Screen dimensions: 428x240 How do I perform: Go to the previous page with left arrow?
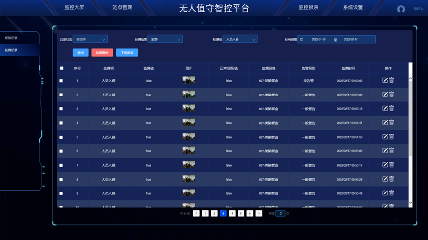[x=196, y=213]
